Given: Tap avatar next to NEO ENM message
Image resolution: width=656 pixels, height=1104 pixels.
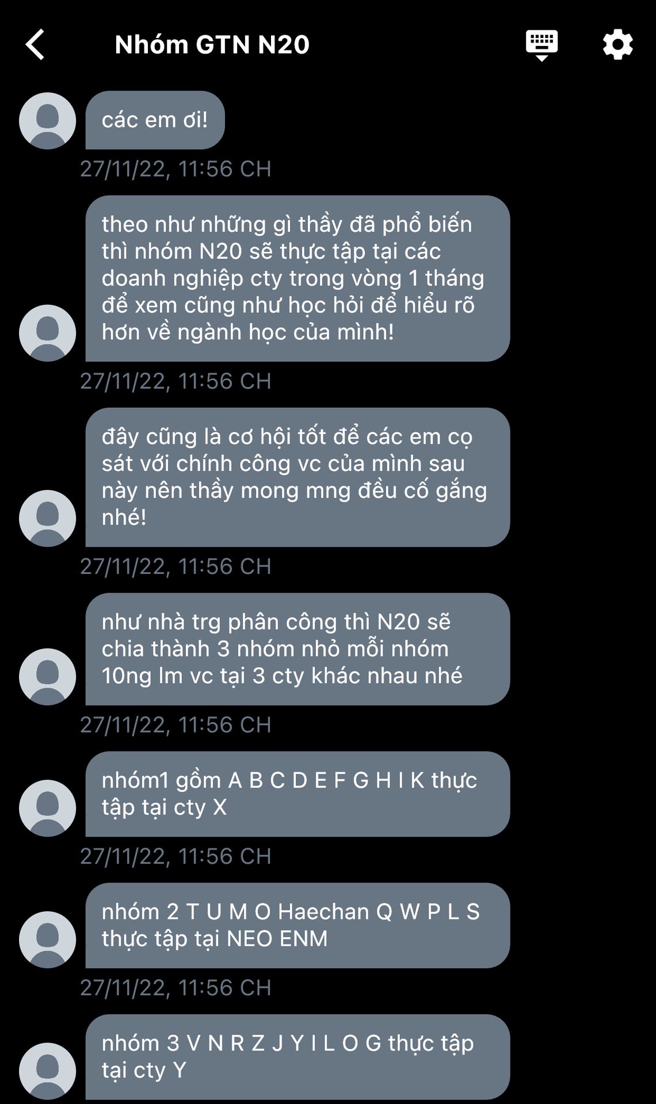Looking at the screenshot, I should click(47, 940).
